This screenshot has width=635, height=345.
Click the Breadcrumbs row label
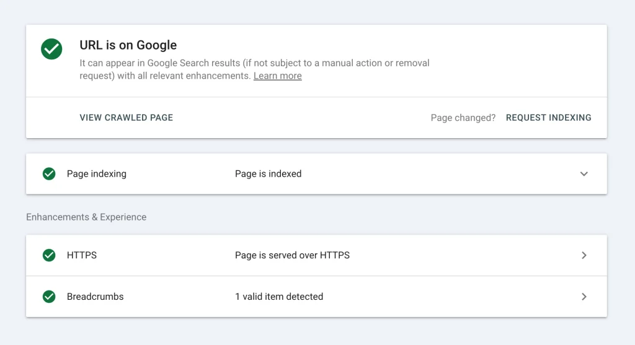pyautogui.click(x=95, y=297)
